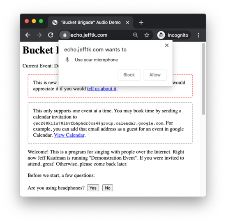
Task: Answer No to using headphones
Action: [x=108, y=188]
